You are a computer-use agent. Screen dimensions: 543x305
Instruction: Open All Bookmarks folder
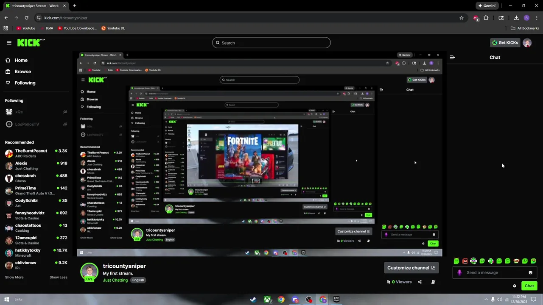(525, 28)
